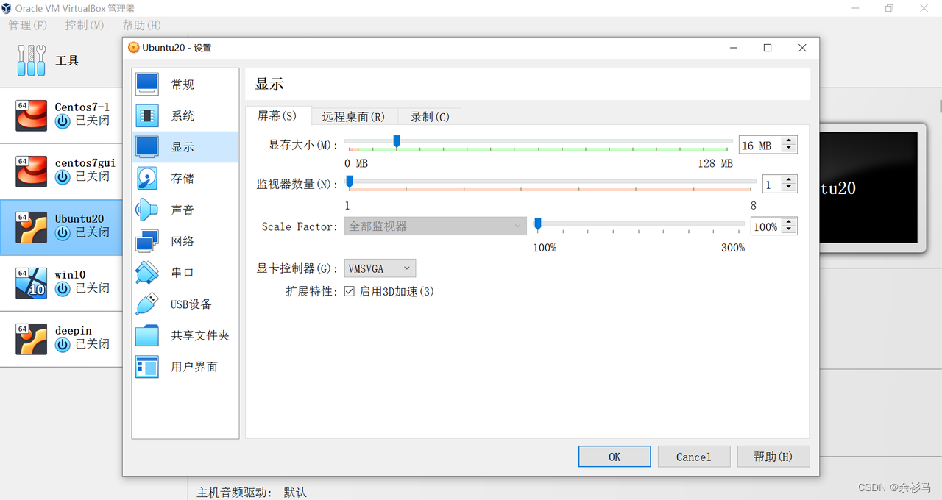Increase 显存大小 with the up stepper arrow
Viewport: 942px width, 500px height.
click(789, 141)
